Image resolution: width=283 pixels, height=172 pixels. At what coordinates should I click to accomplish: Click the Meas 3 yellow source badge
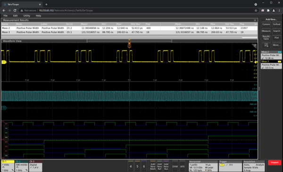point(279,62)
